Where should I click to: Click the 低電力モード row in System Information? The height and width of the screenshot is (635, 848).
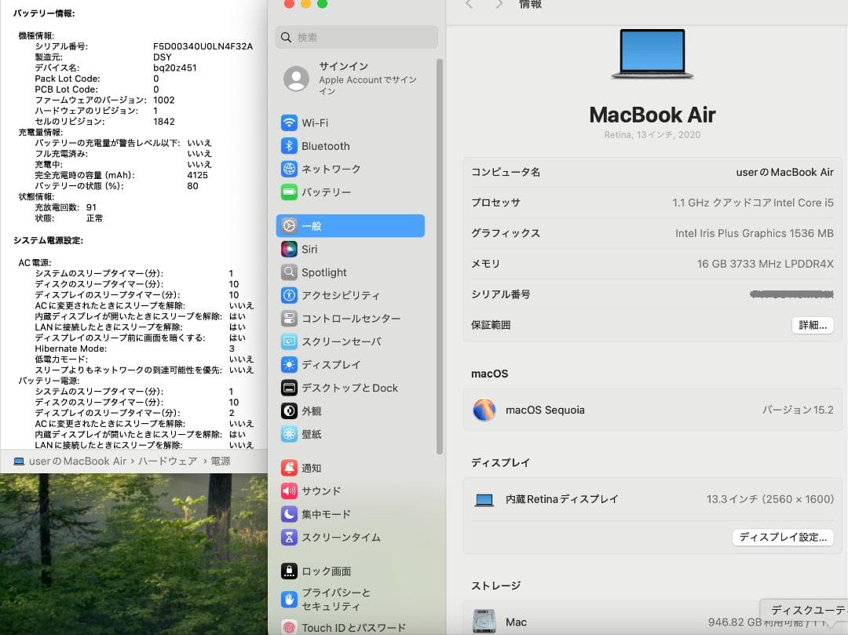coord(144,359)
